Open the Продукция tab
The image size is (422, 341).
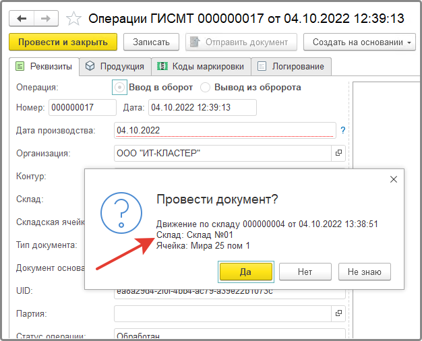pyautogui.click(x=115, y=66)
